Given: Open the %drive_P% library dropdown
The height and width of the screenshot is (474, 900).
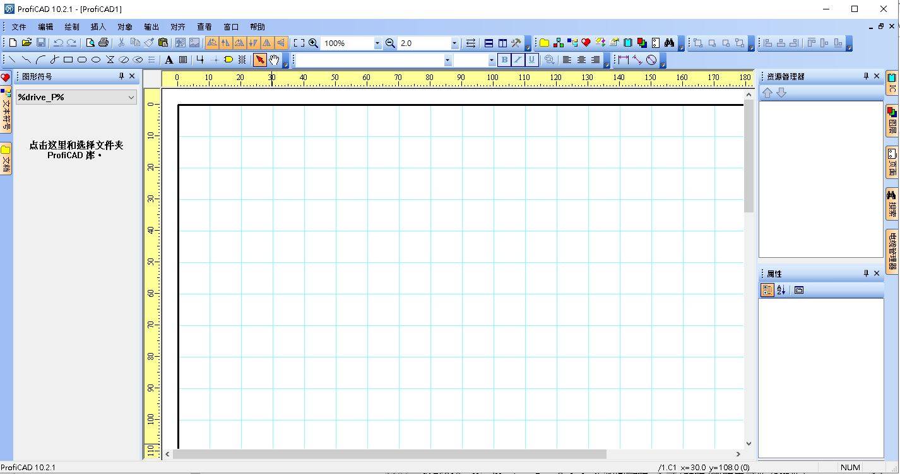Looking at the screenshot, I should [x=131, y=97].
